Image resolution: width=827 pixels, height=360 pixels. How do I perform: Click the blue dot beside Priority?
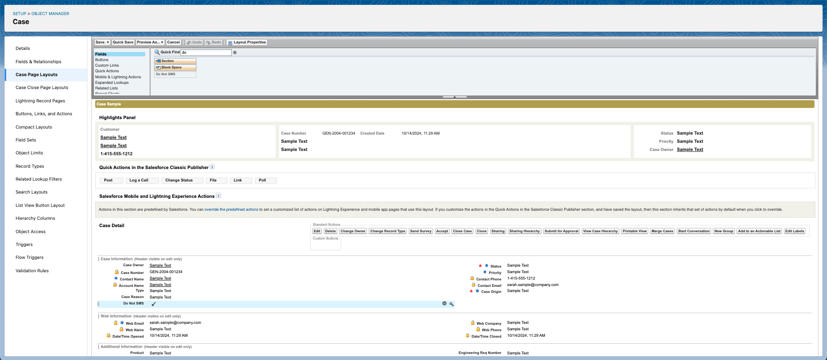coord(485,272)
